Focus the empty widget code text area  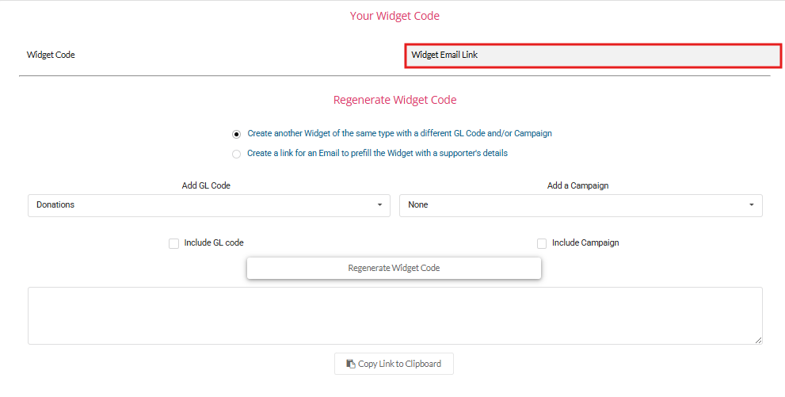tap(395, 315)
